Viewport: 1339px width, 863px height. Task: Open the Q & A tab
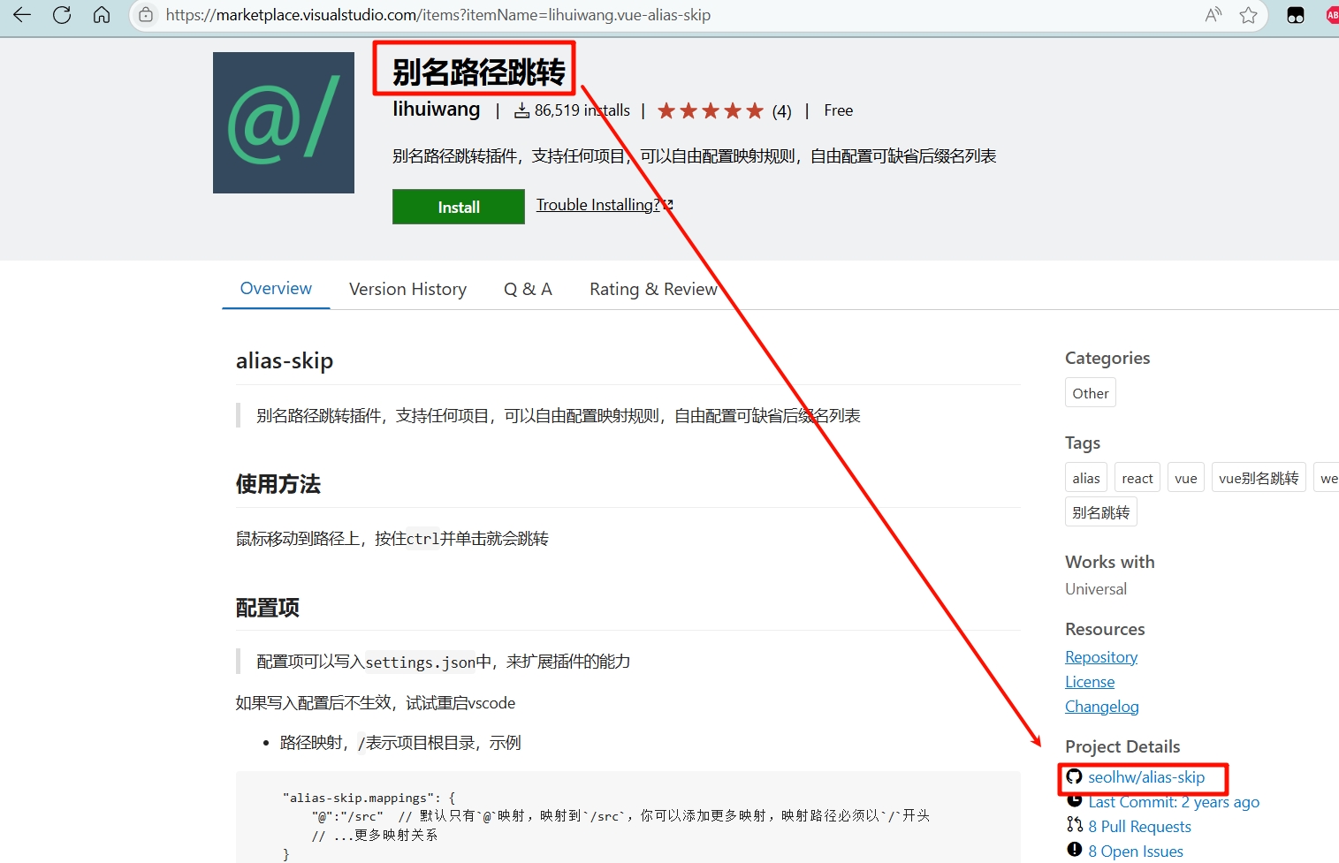pos(528,289)
